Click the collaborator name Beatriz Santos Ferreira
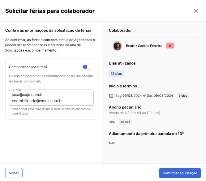The width and height of the screenshot is (206, 181). (144, 46)
